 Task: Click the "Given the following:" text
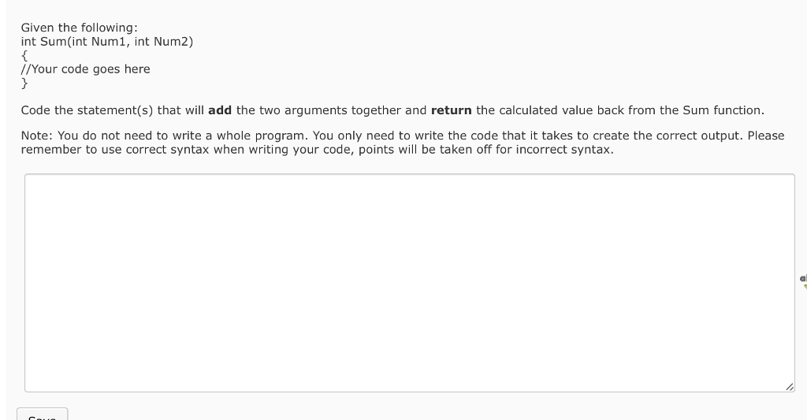(x=80, y=28)
